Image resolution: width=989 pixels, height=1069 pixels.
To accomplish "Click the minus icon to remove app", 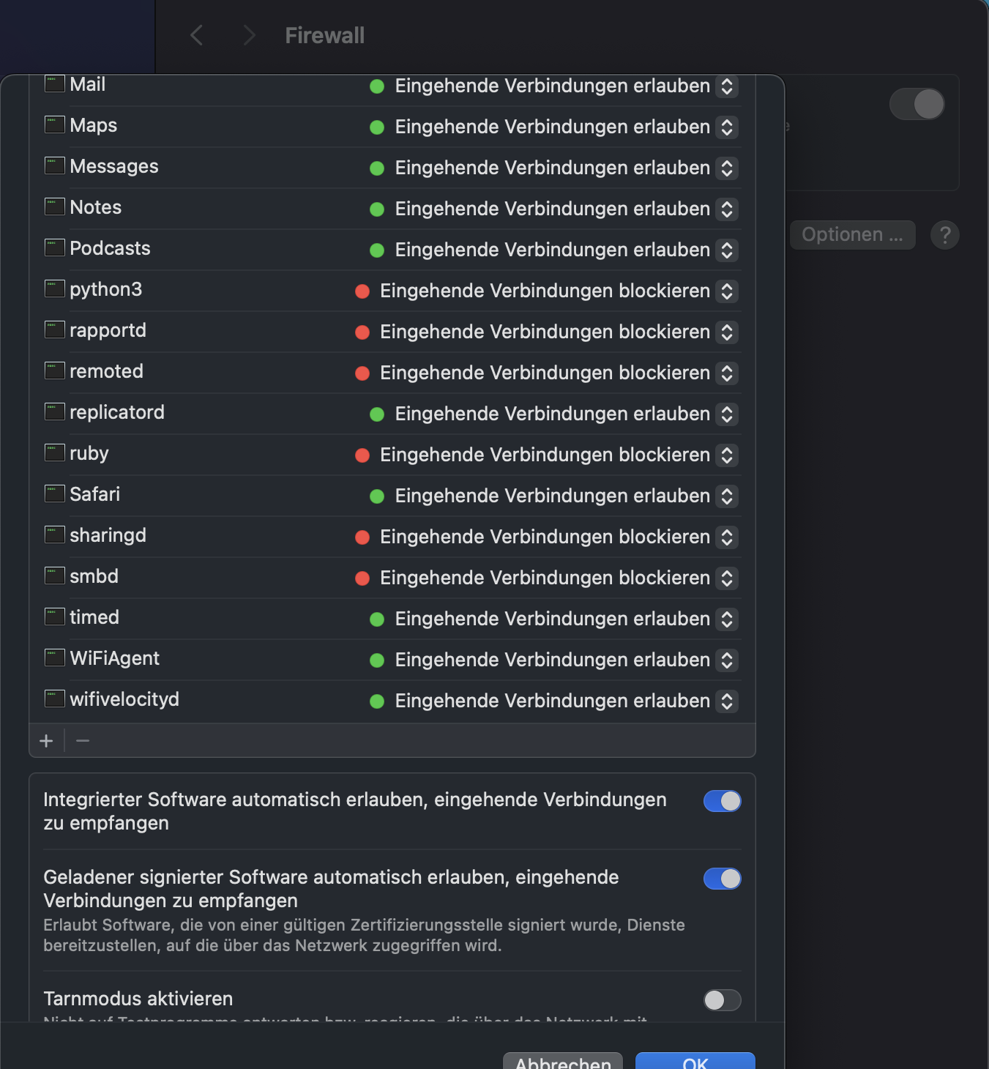I will [x=83, y=741].
